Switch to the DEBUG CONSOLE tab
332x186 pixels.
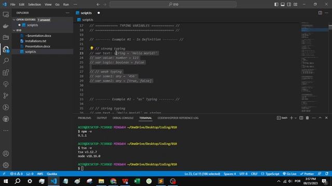point(123,118)
